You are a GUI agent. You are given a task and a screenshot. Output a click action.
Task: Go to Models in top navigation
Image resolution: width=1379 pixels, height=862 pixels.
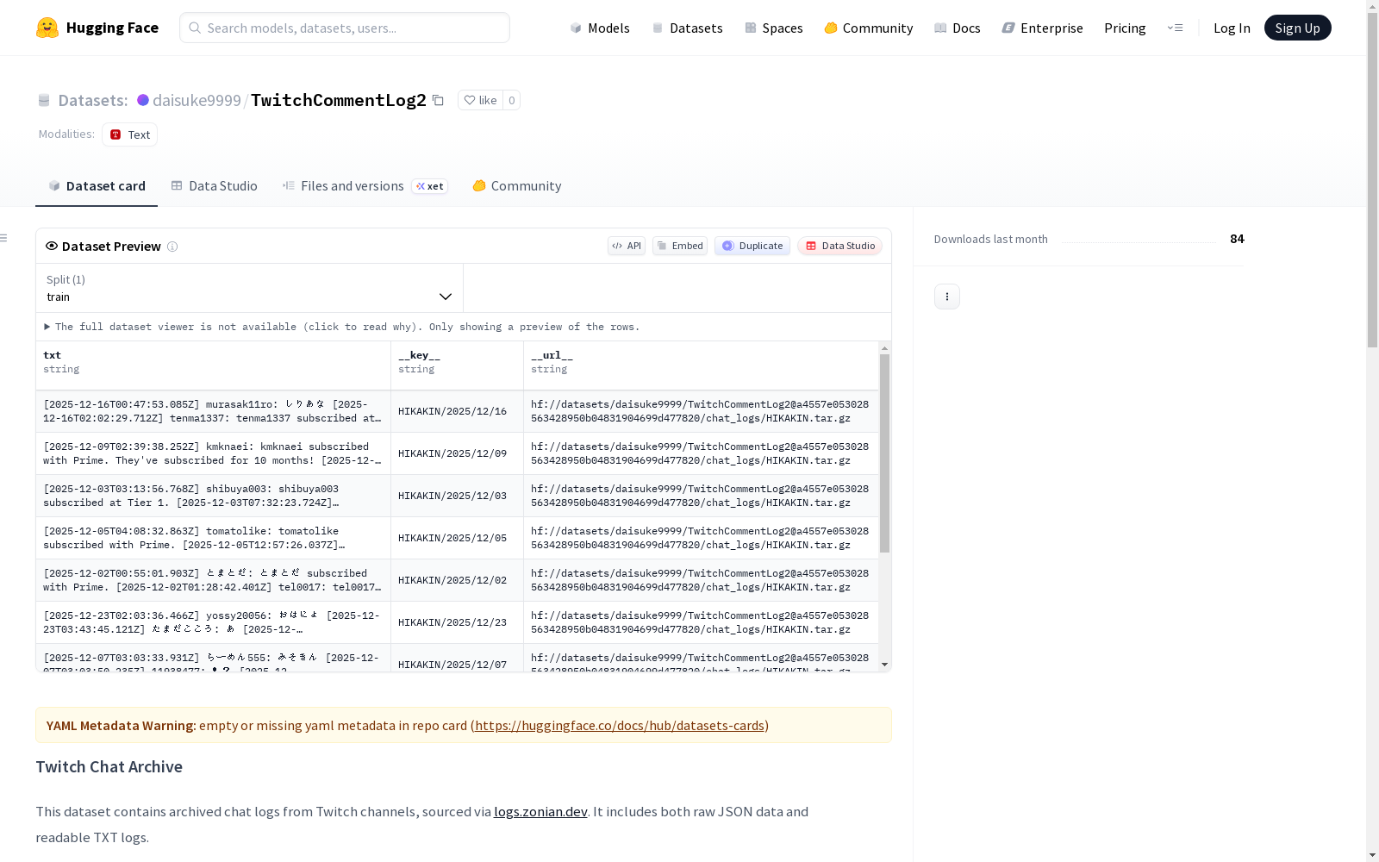(x=600, y=28)
